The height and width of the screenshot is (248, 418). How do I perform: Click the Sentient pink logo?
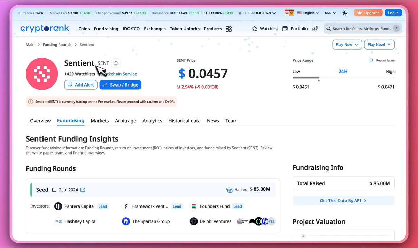(x=42, y=74)
